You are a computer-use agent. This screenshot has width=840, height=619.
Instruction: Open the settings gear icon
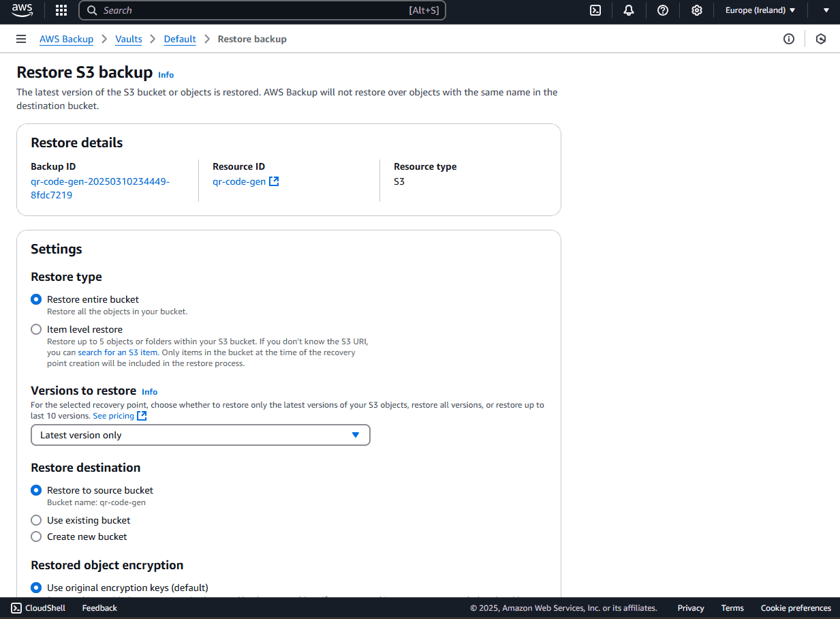coord(696,10)
